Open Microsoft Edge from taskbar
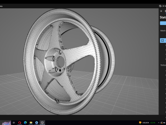The width and height of the screenshot is (166, 125). (25, 123)
